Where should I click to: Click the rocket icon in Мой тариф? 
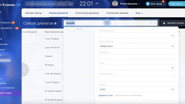tap(148, 4)
